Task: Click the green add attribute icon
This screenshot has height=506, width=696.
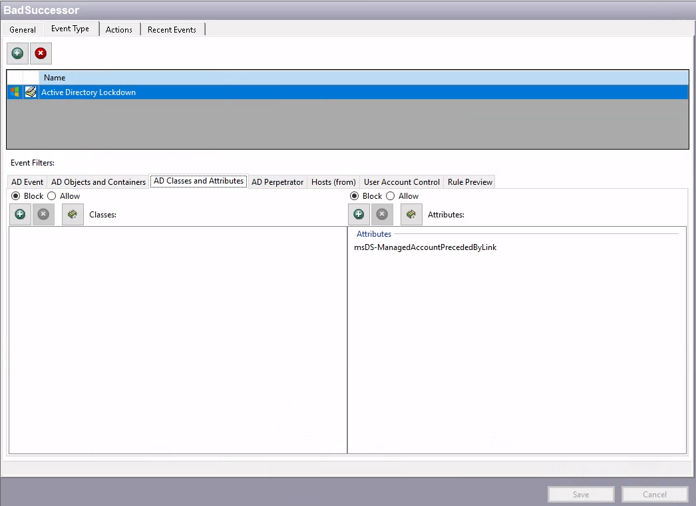Action: [x=359, y=214]
